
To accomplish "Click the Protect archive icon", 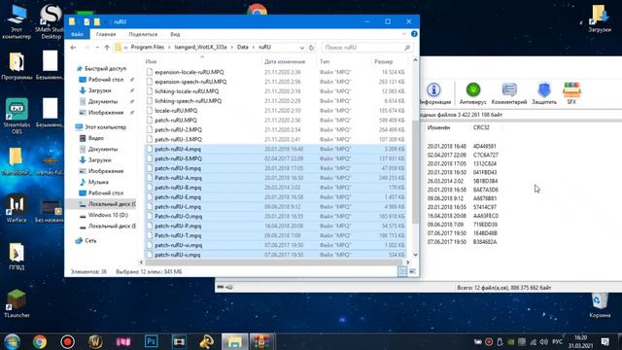I will coord(544,93).
